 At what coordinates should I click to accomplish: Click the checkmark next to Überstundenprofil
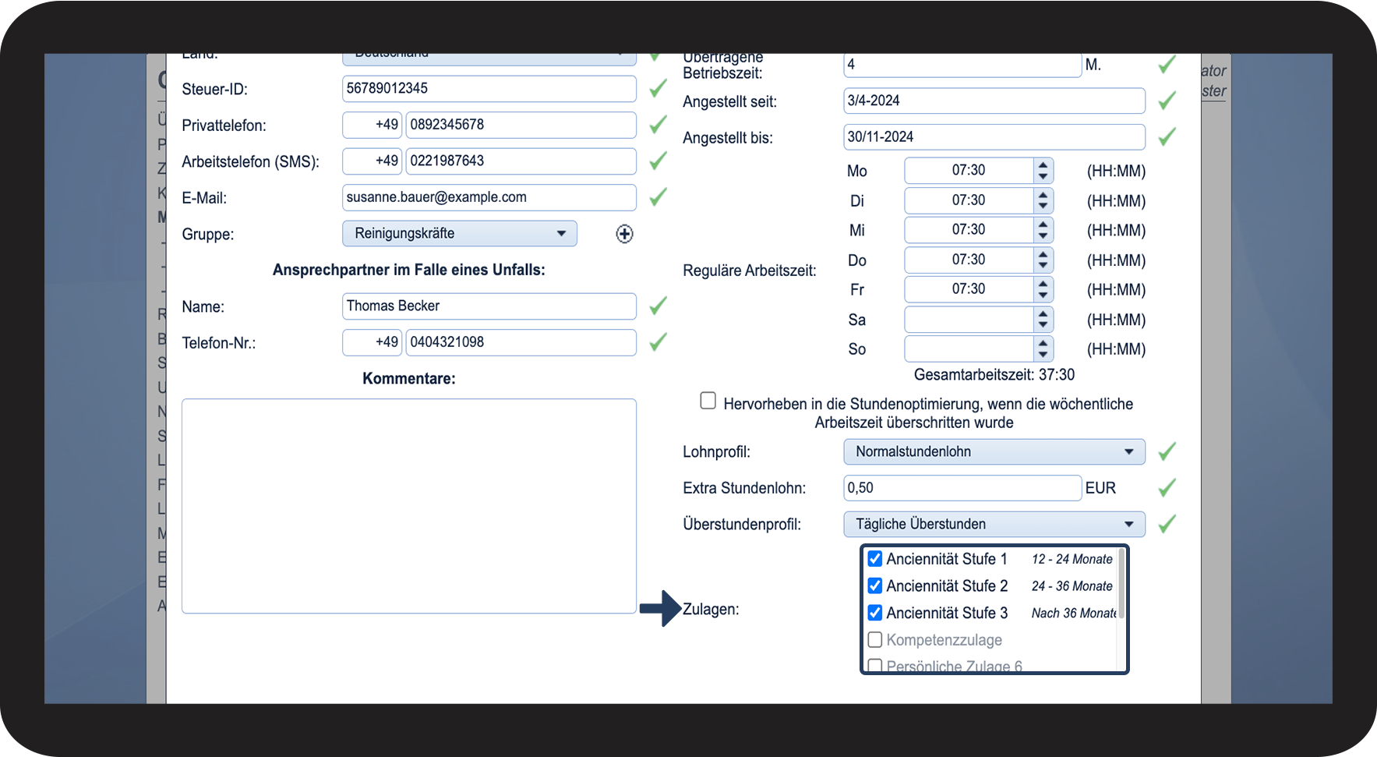(1167, 524)
